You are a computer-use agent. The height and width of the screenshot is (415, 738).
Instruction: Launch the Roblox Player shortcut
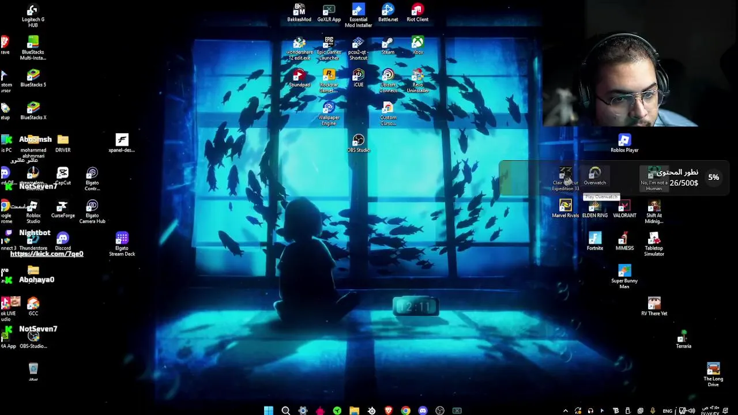[x=624, y=144]
